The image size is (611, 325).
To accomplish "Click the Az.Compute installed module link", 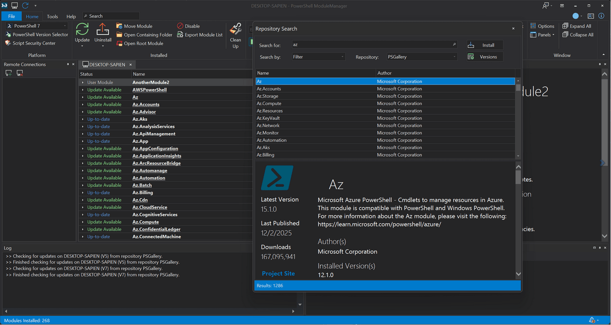I will (x=146, y=222).
